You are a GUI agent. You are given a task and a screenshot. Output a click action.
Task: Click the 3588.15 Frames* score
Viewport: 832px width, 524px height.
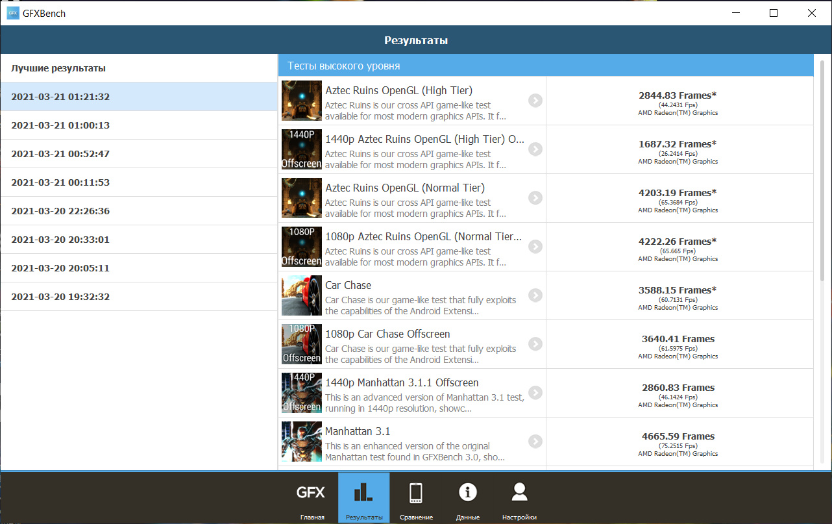[678, 290]
